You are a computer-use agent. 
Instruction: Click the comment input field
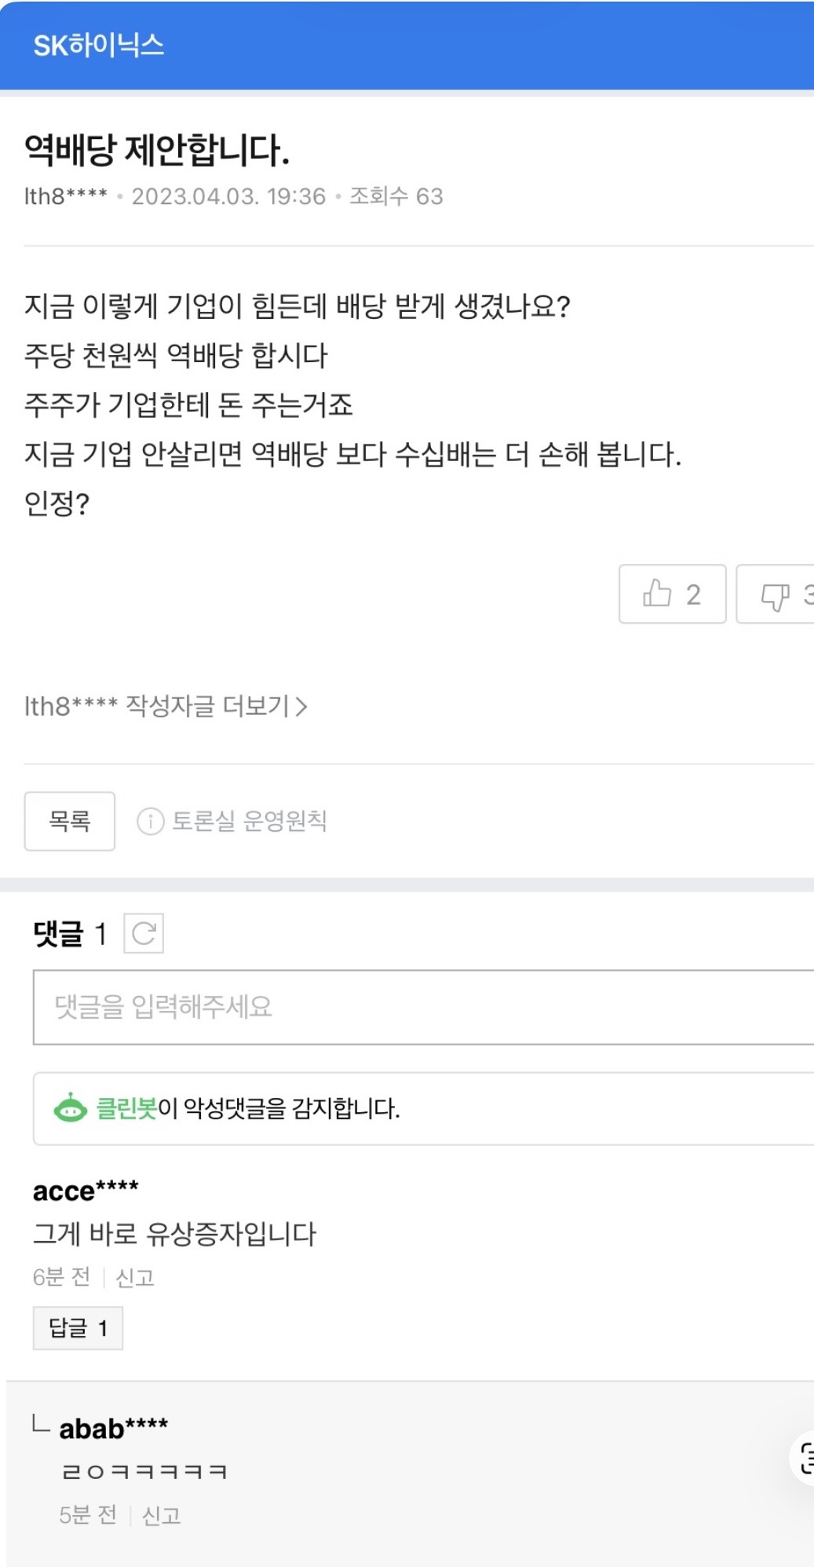click(x=424, y=1007)
